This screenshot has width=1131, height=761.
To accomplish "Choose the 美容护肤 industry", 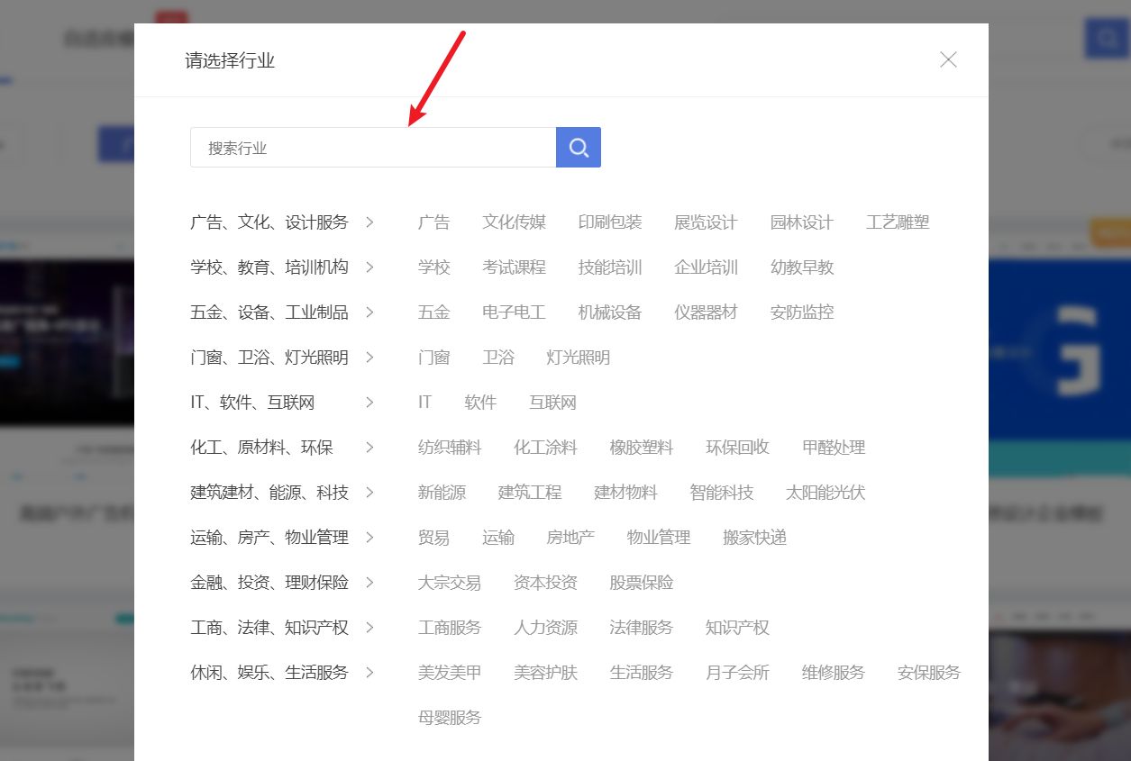I will (x=545, y=673).
